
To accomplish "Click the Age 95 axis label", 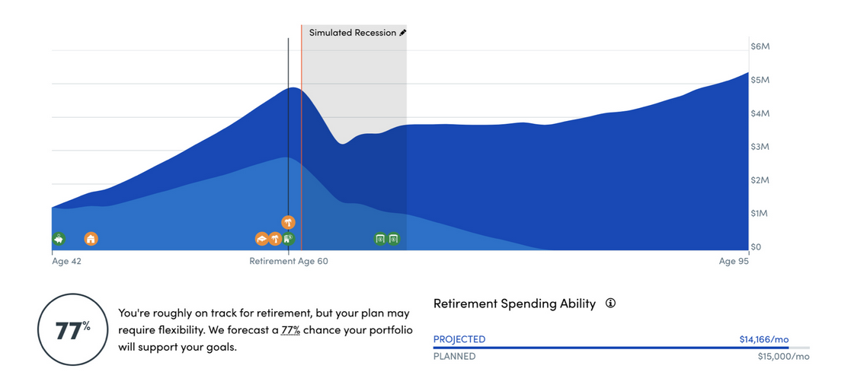I will click(734, 261).
